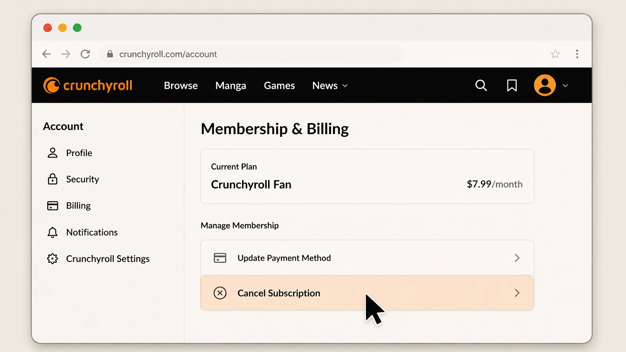Reload the page with the refresh icon
The image size is (626, 352).
tap(85, 54)
